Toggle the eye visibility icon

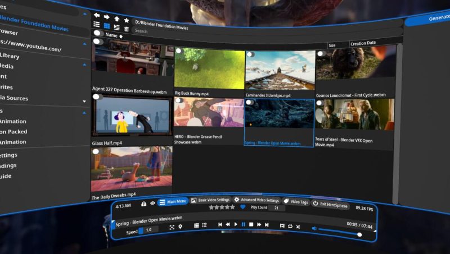[152, 203]
